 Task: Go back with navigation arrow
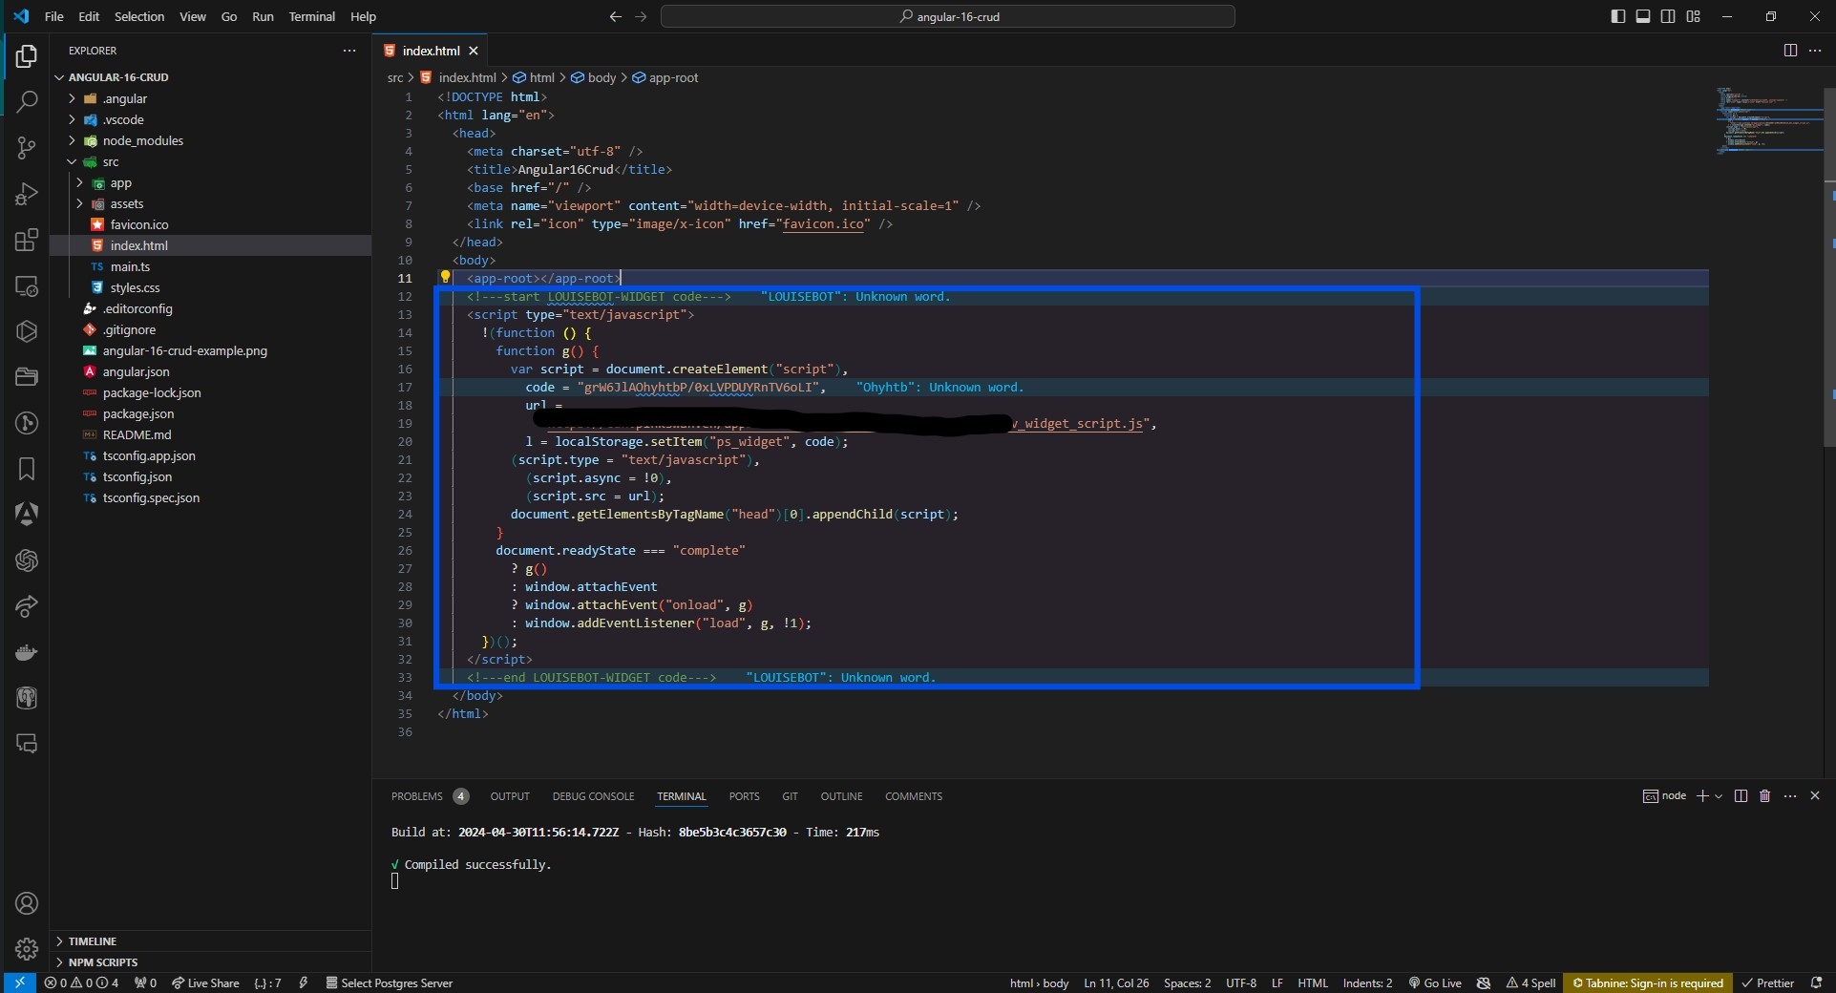pos(615,16)
